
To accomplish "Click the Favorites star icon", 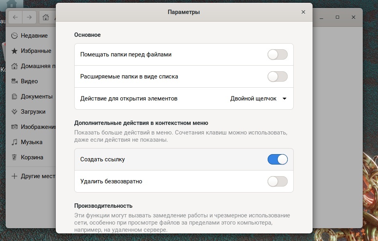I will tap(14, 51).
